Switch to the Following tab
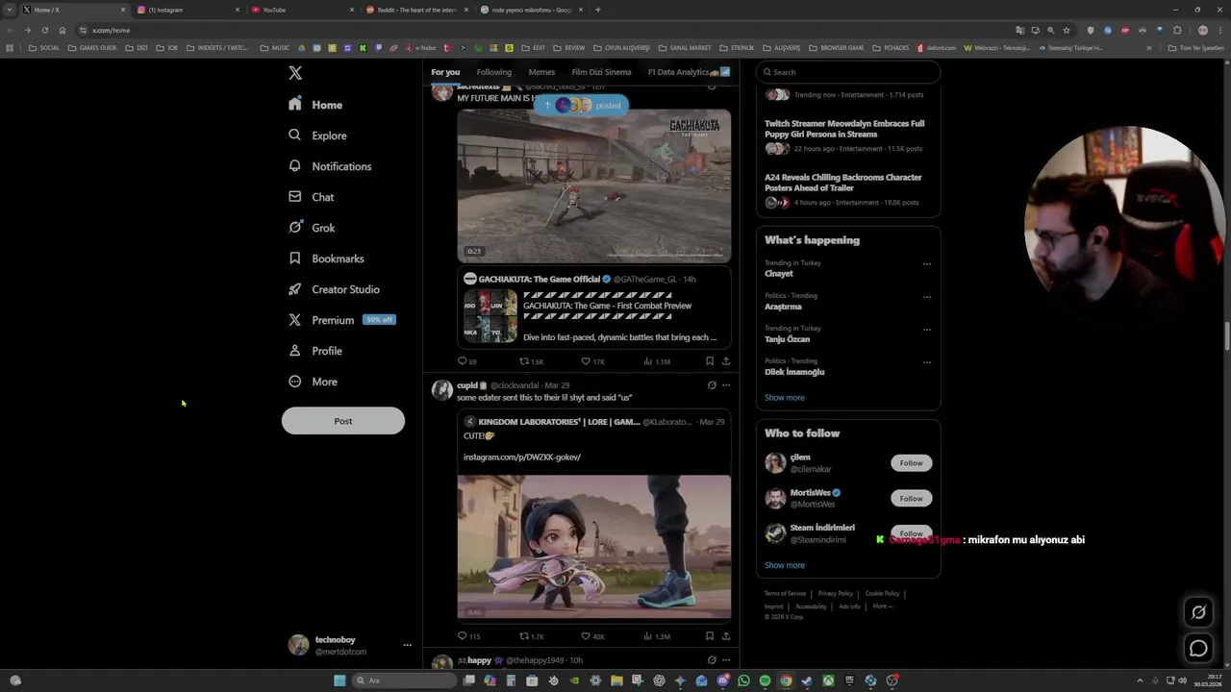 pyautogui.click(x=494, y=72)
